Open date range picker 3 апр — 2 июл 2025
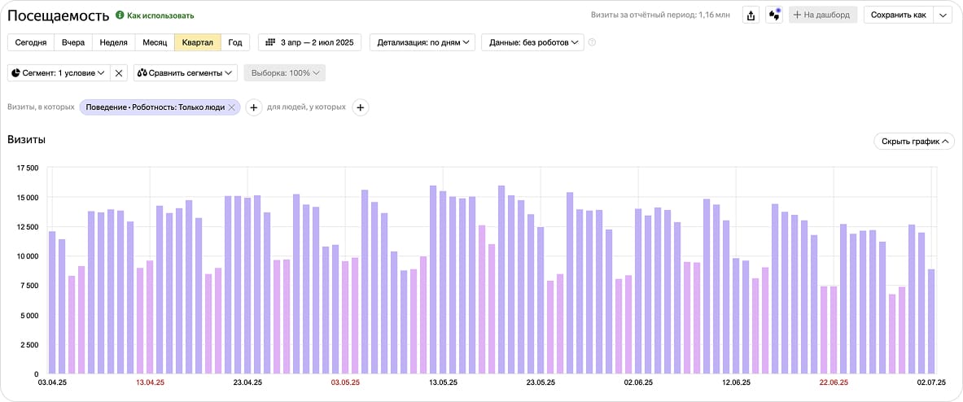 [310, 42]
